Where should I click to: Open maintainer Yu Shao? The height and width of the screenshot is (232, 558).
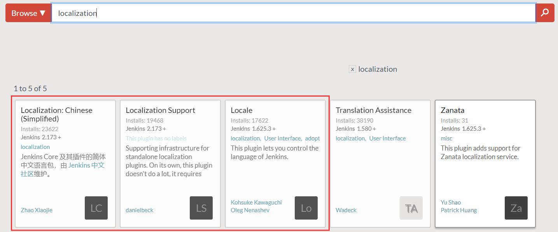pos(451,203)
